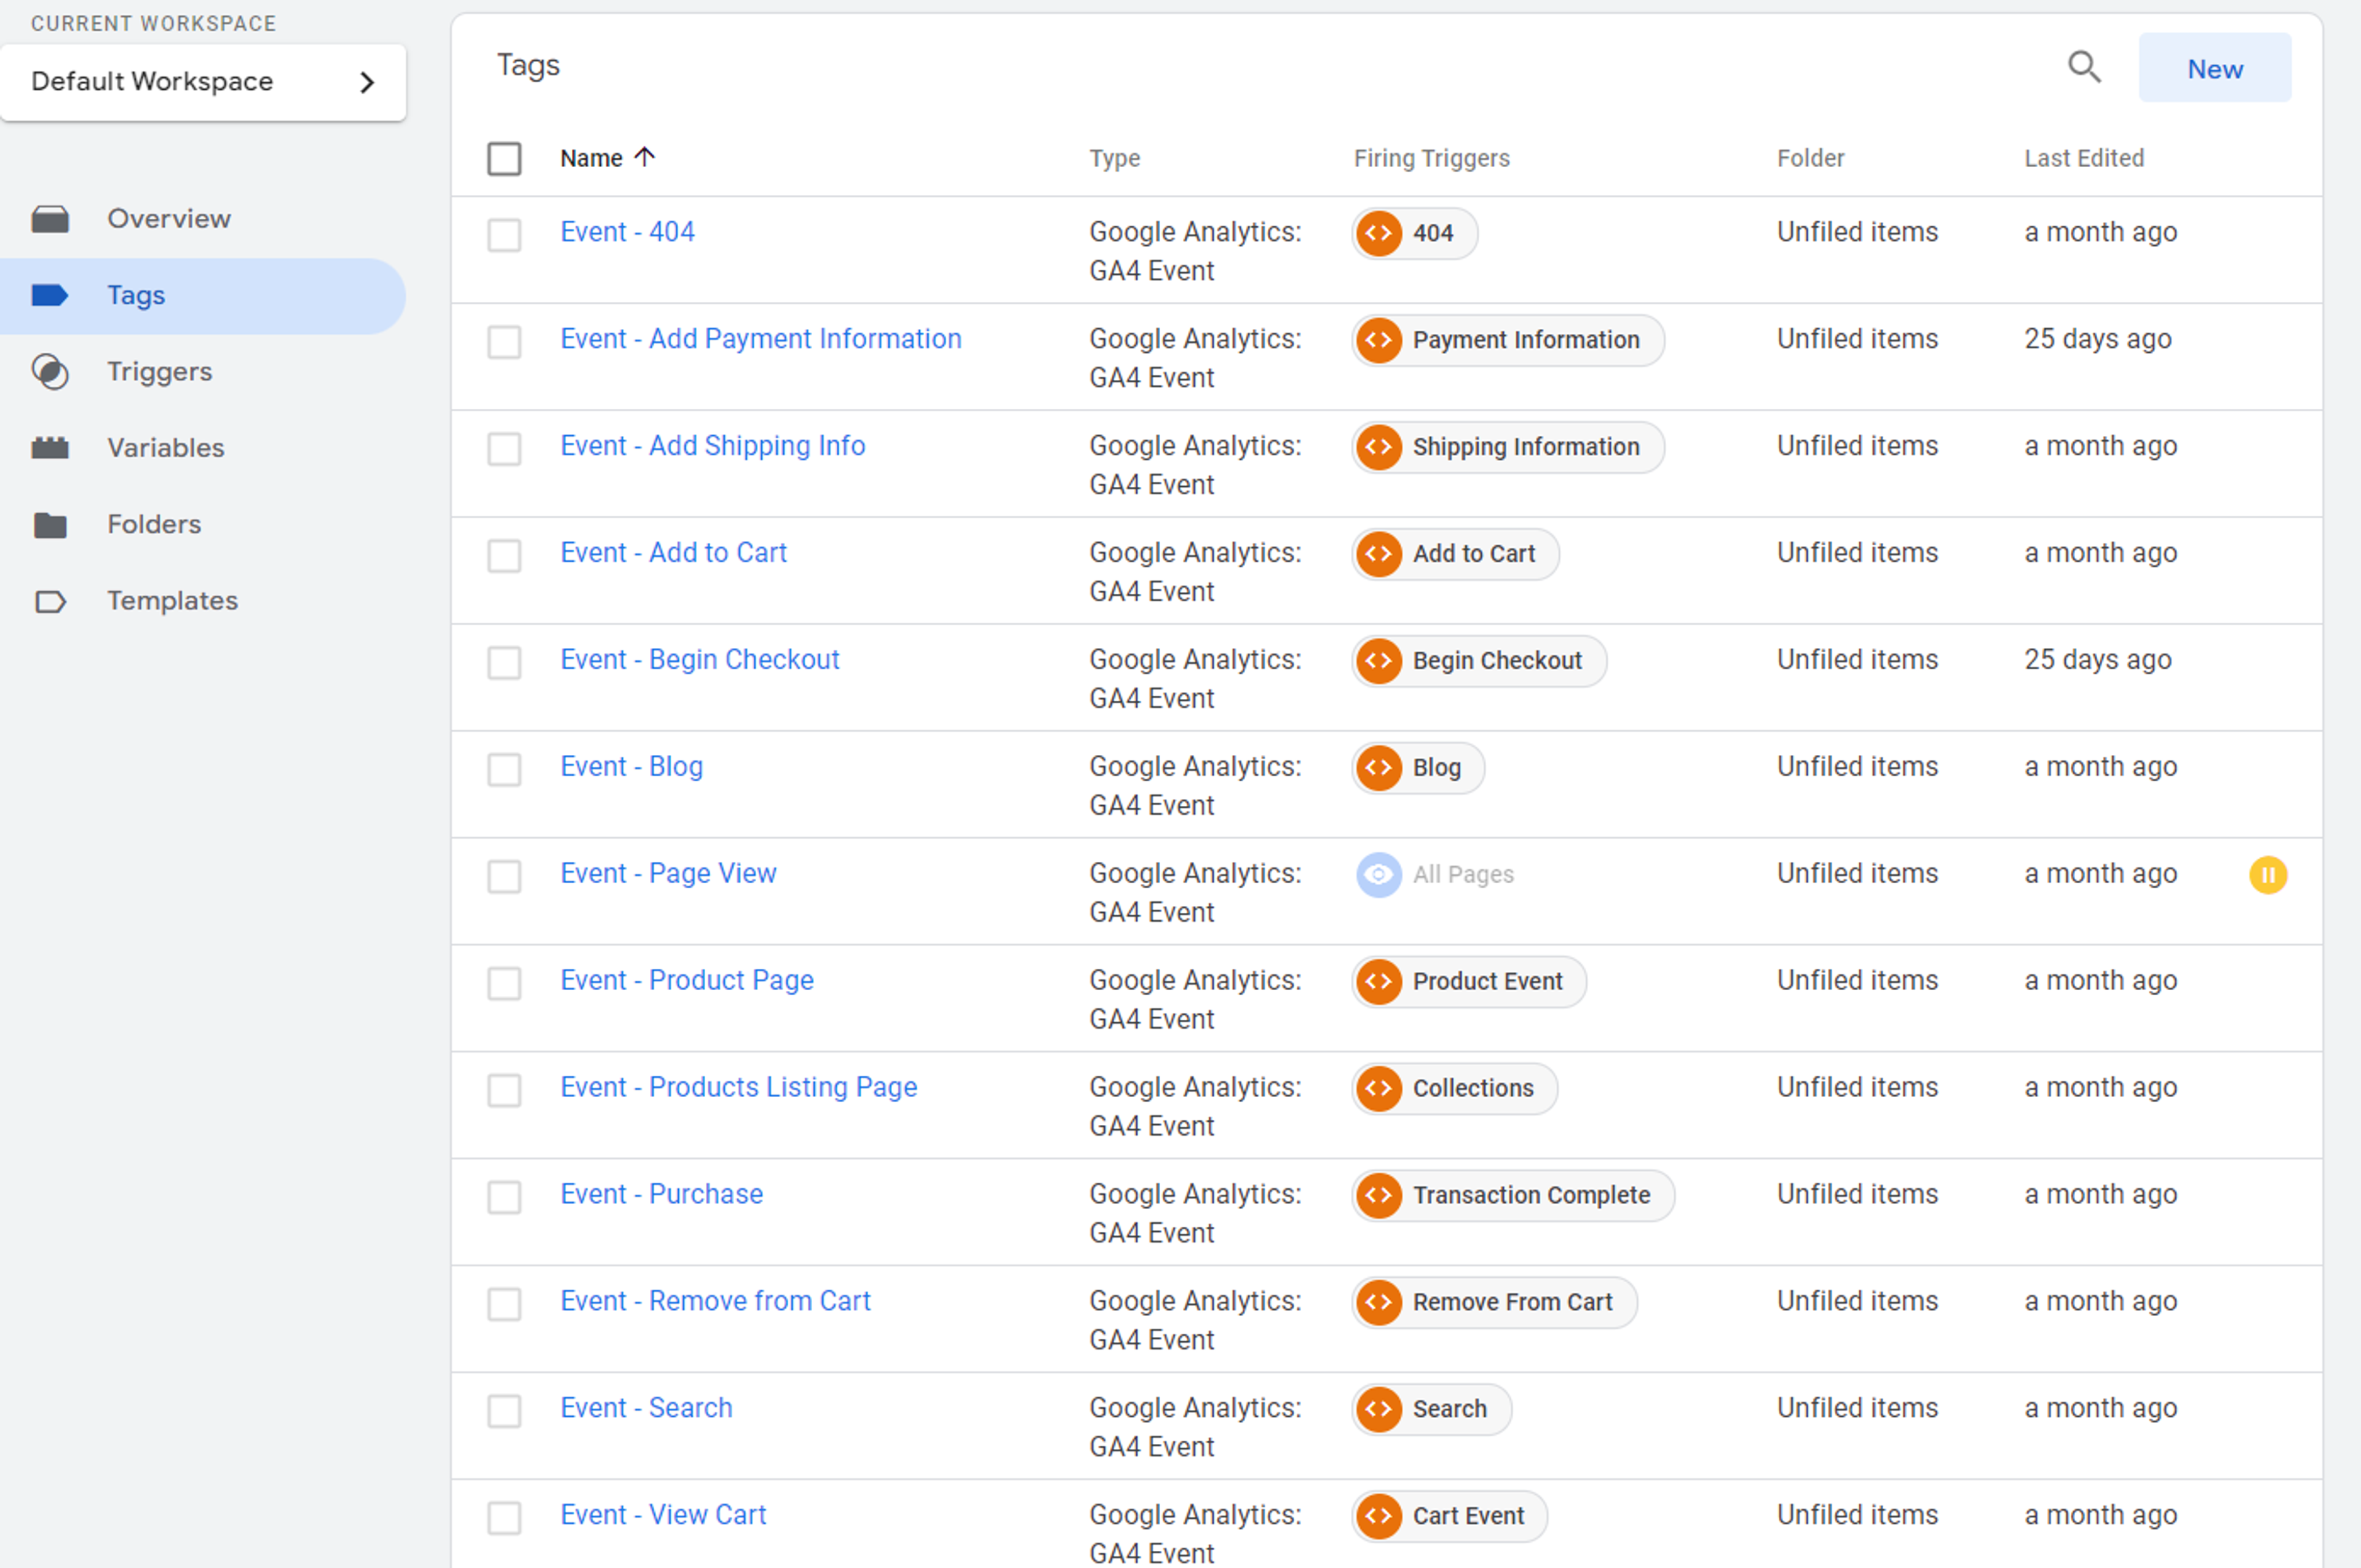Open the Event - Product Page tag
Screen dimensions: 2361x1568
point(687,981)
